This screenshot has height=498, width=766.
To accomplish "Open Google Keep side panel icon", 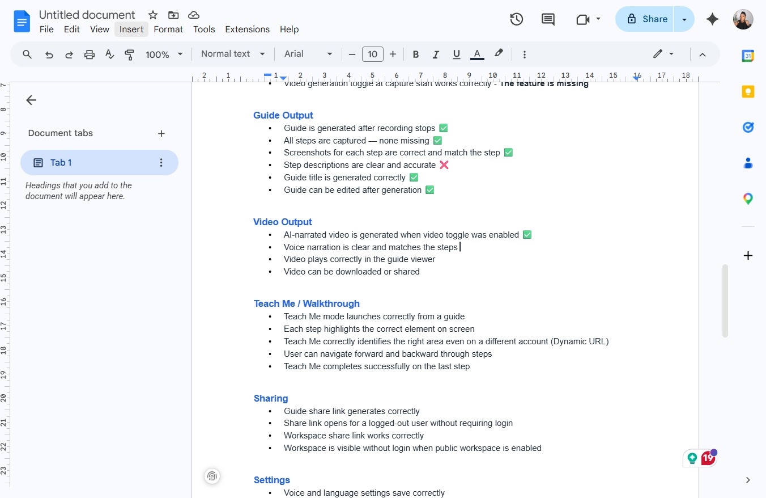I will (x=748, y=91).
